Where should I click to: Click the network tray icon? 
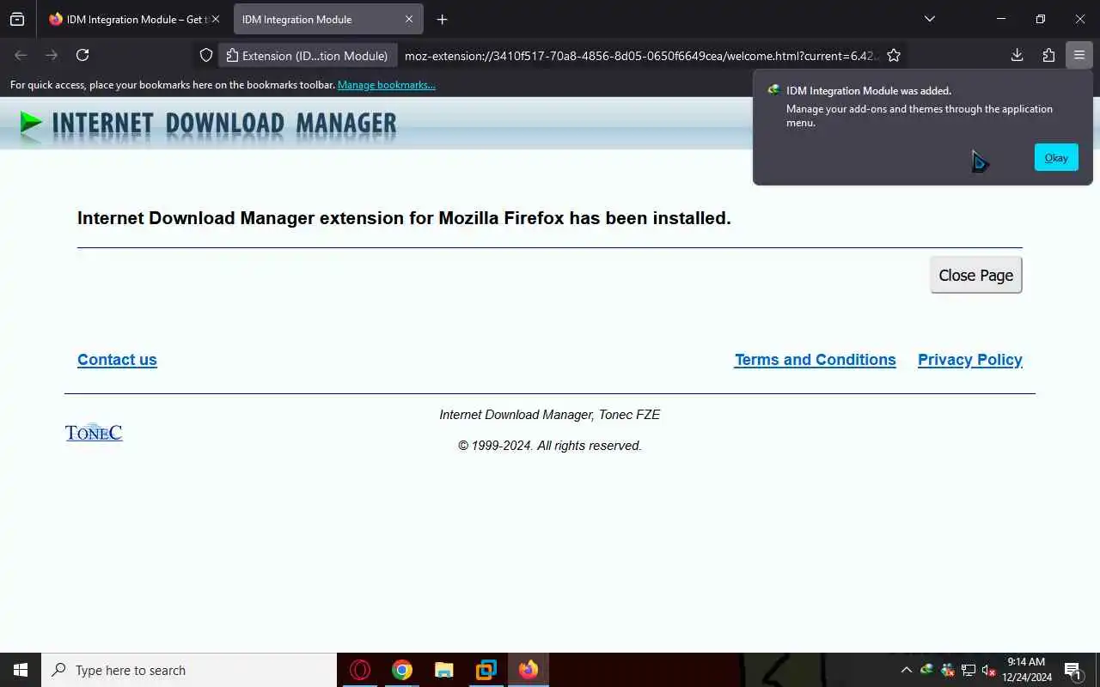pos(969,670)
